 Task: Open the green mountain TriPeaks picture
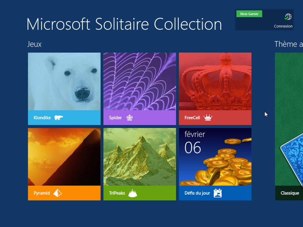tap(140, 157)
